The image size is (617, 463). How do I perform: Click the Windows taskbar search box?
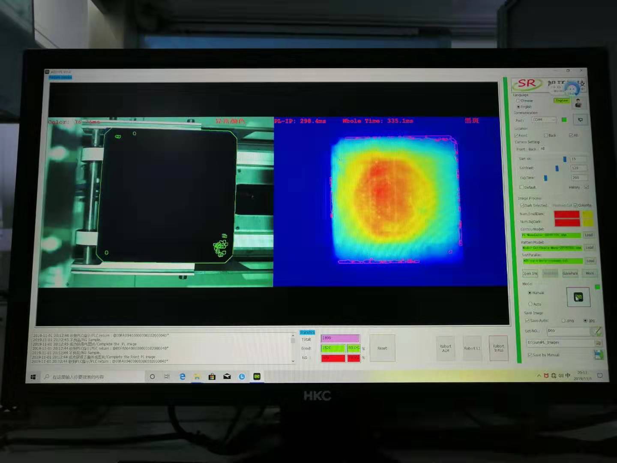click(93, 377)
